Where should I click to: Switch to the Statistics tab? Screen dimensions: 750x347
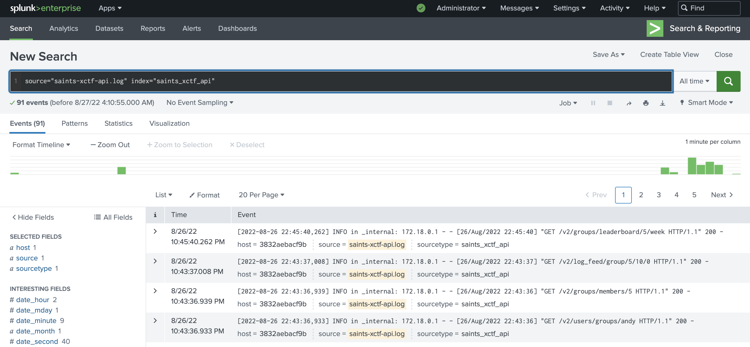click(x=118, y=123)
